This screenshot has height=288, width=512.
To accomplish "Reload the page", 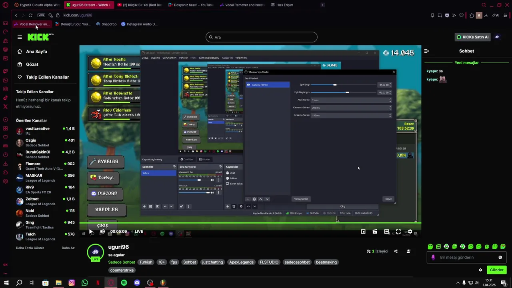I will click(x=30, y=15).
